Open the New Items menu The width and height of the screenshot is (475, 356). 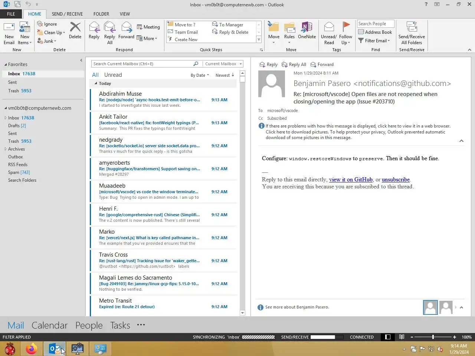click(25, 33)
